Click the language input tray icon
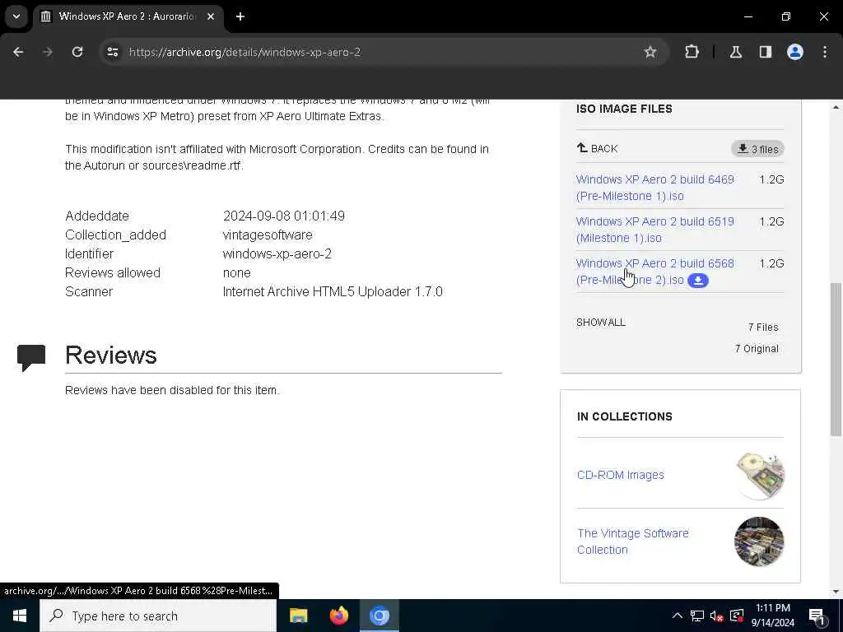 click(x=737, y=616)
